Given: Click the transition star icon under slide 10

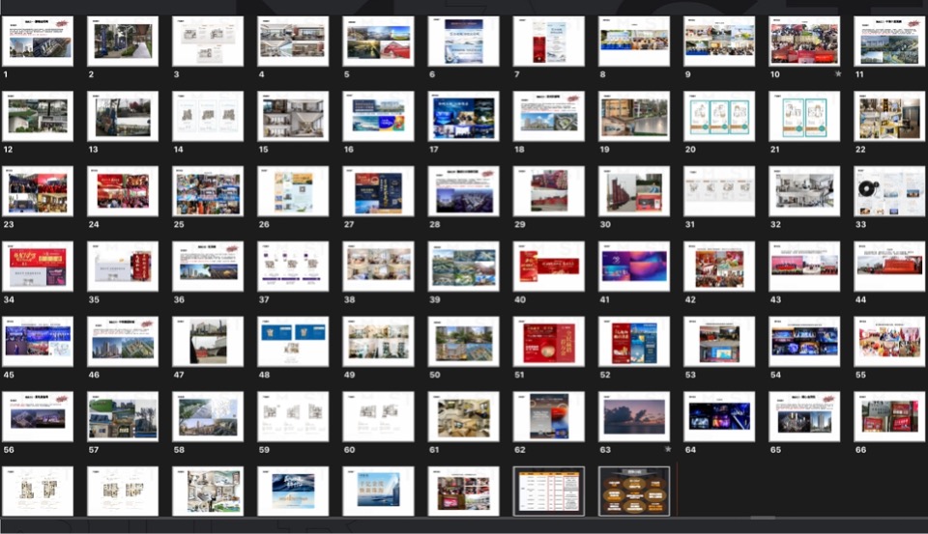Looking at the screenshot, I should (838, 74).
